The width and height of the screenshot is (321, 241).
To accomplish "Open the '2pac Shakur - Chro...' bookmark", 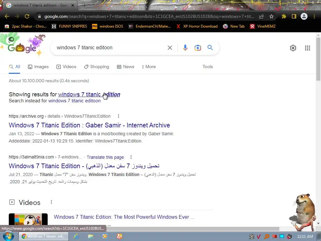I will 26,26.
